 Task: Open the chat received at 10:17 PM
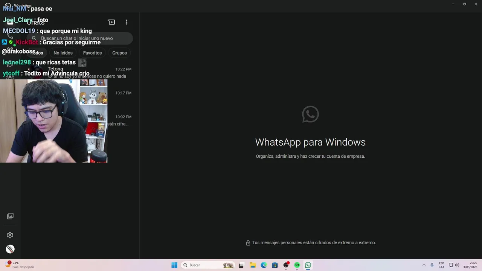coord(80,96)
